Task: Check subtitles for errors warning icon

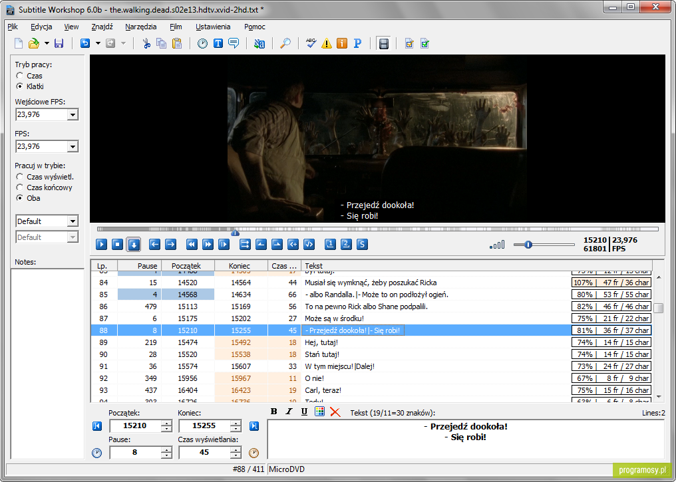Action: pyautogui.click(x=327, y=43)
